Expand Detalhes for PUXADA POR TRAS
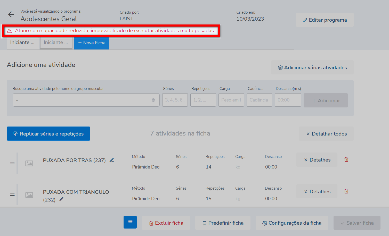 pos(317,160)
